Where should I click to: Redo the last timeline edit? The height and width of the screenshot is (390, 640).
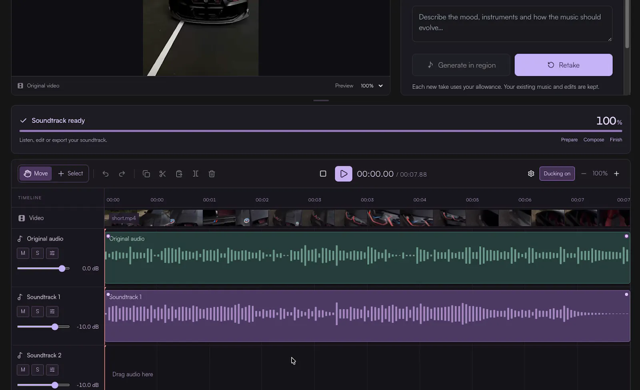coord(122,174)
